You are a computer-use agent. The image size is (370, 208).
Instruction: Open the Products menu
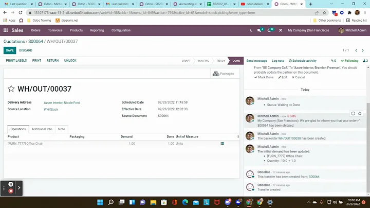(76, 30)
